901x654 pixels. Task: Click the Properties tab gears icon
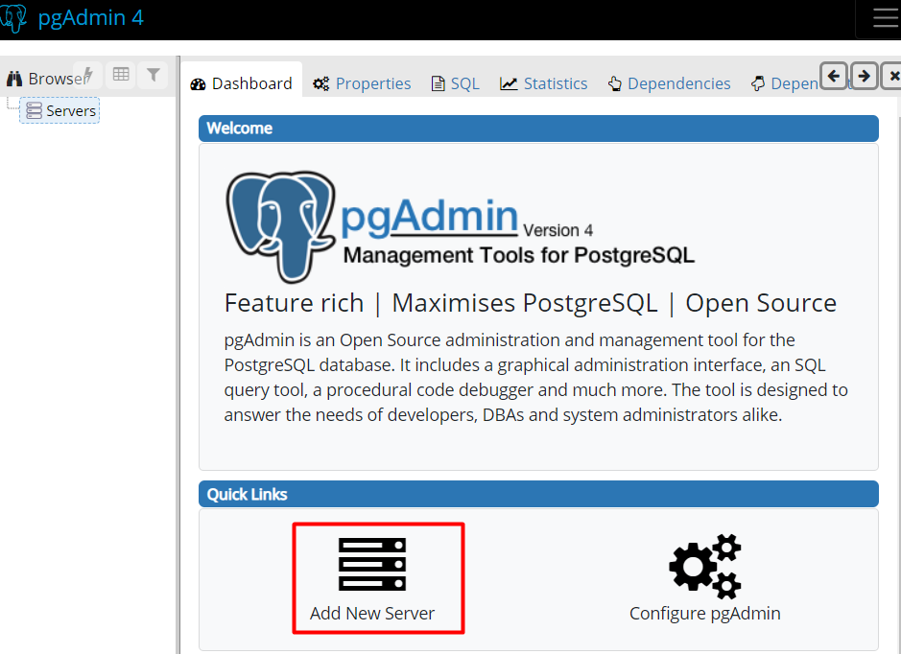point(320,83)
